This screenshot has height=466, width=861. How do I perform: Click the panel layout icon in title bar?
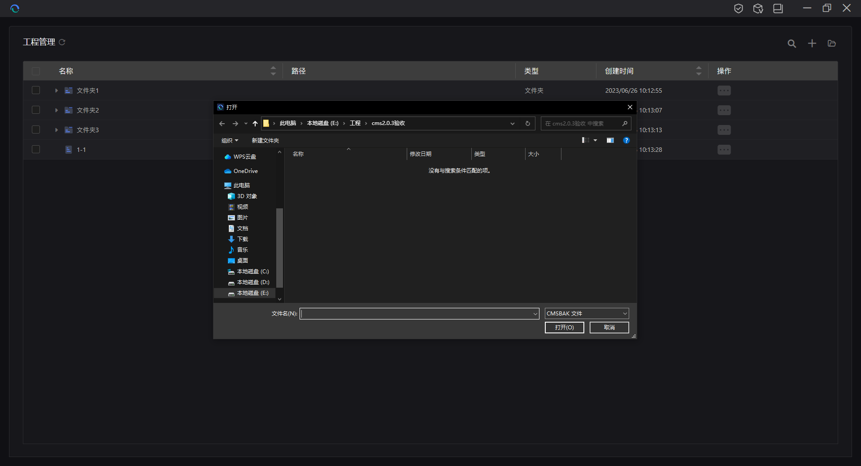(778, 9)
